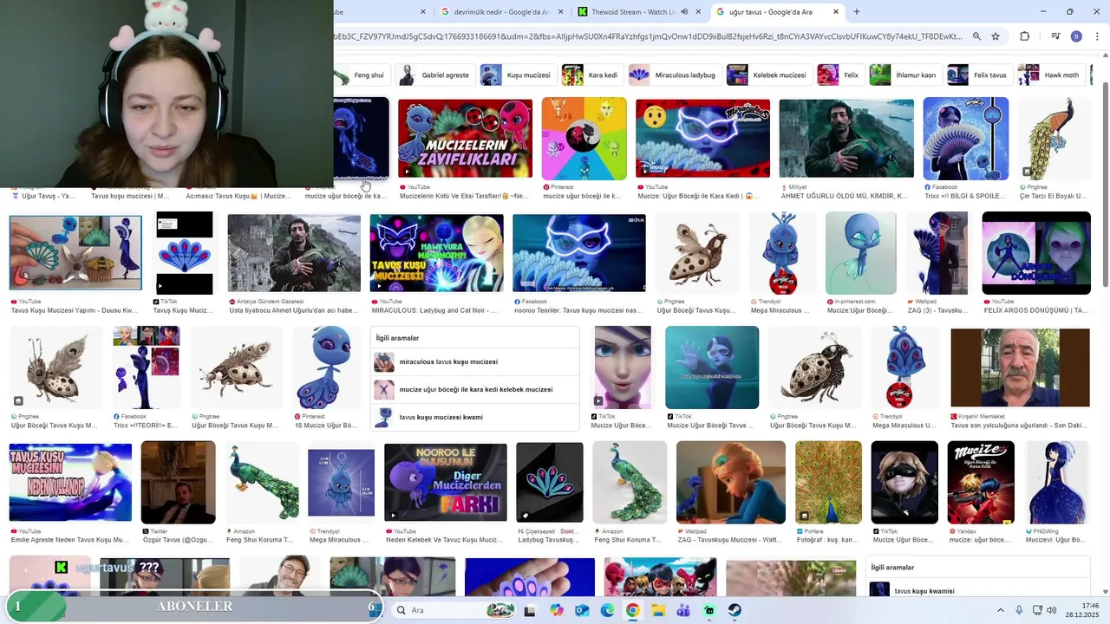Click the Chrome taskbar icon
The height and width of the screenshot is (624, 1110).
[x=633, y=610]
